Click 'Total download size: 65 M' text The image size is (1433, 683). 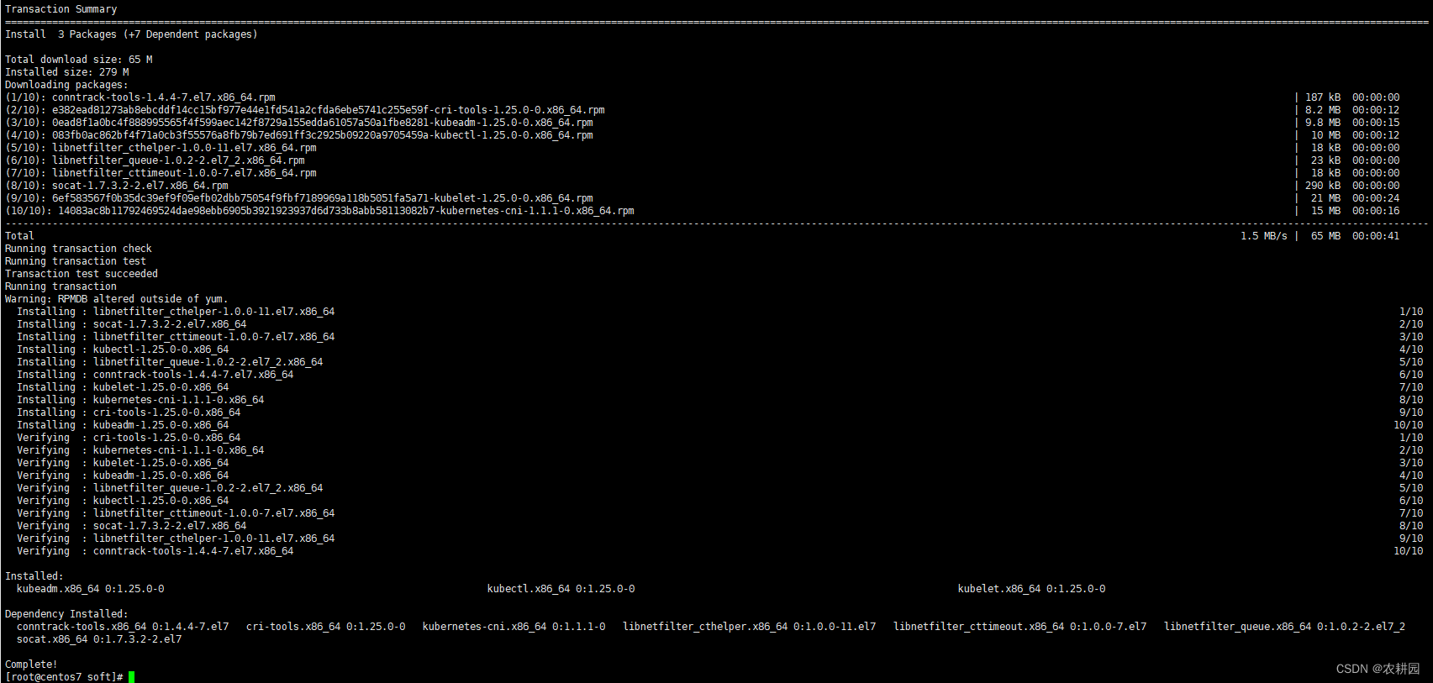(x=79, y=60)
